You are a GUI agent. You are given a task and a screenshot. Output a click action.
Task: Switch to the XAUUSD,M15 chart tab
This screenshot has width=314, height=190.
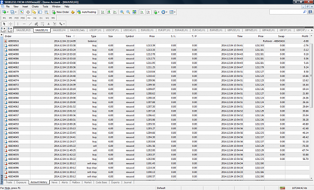(24, 30)
